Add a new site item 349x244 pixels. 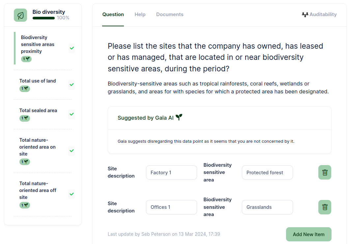309,234
